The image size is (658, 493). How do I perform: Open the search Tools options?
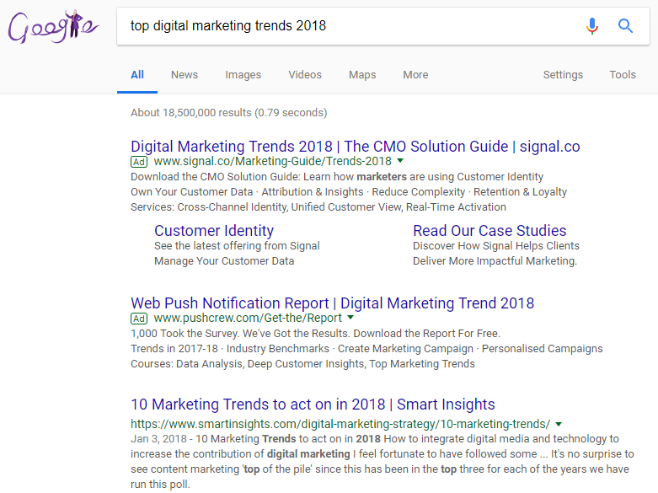(x=623, y=75)
